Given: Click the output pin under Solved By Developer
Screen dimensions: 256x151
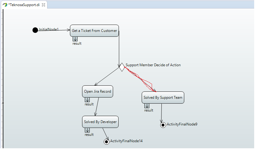Looking at the screenshot, I should pyautogui.click(x=87, y=130).
